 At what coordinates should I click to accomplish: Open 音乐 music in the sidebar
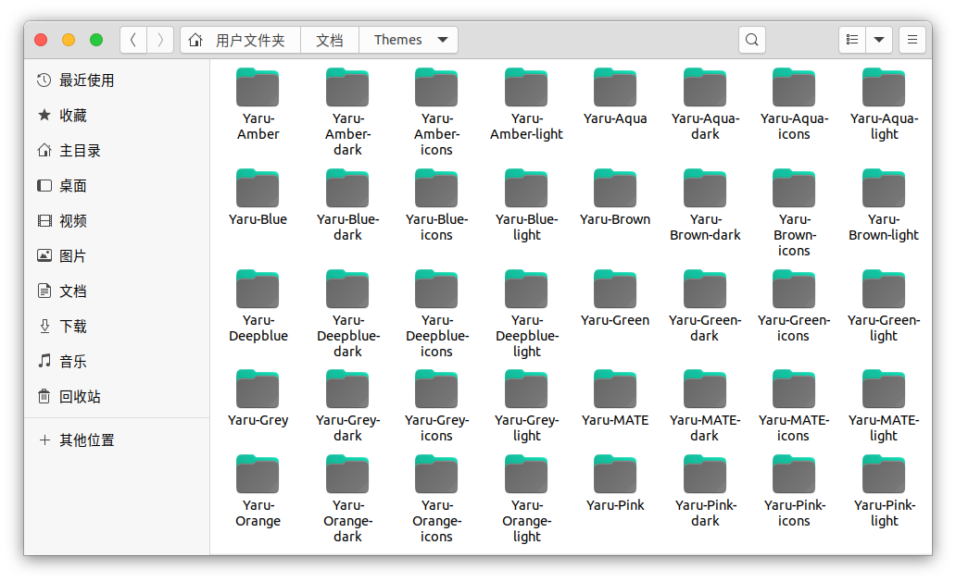pos(117,362)
